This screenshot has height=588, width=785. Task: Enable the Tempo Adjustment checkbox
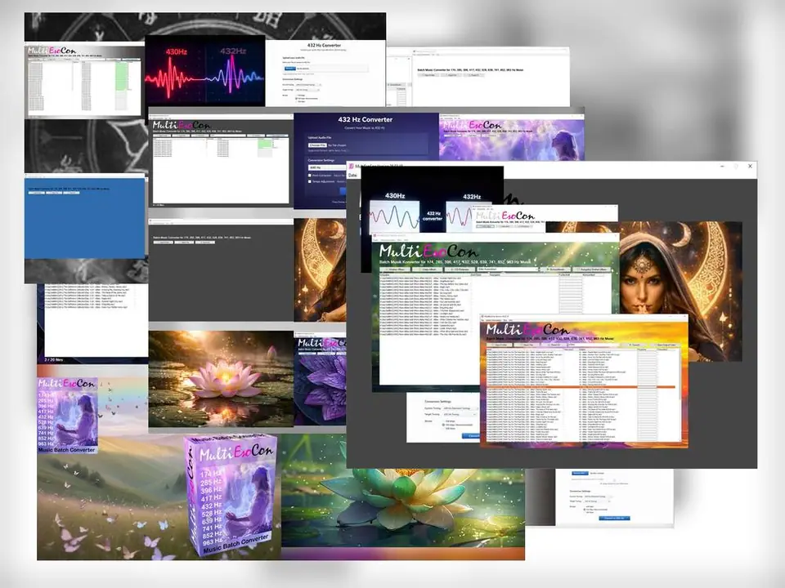point(310,181)
